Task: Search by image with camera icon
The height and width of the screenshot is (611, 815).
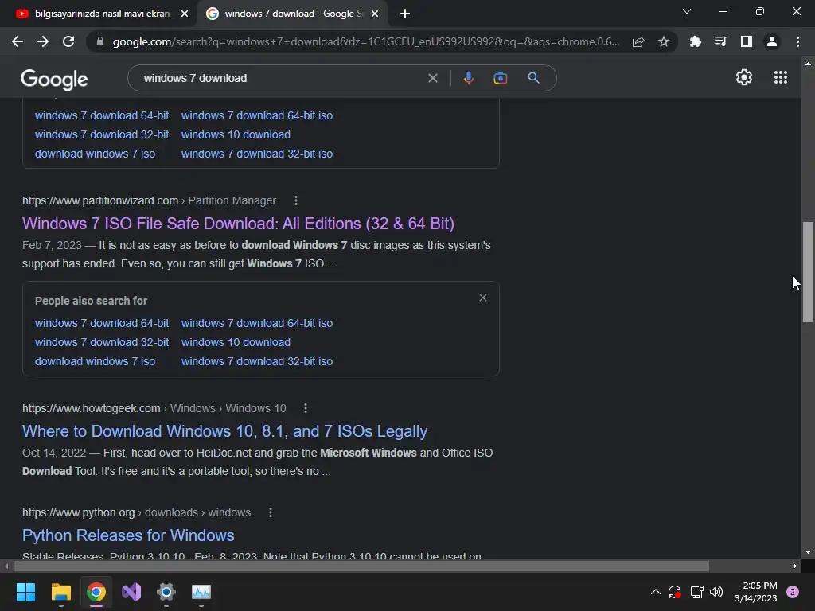Action: (500, 78)
